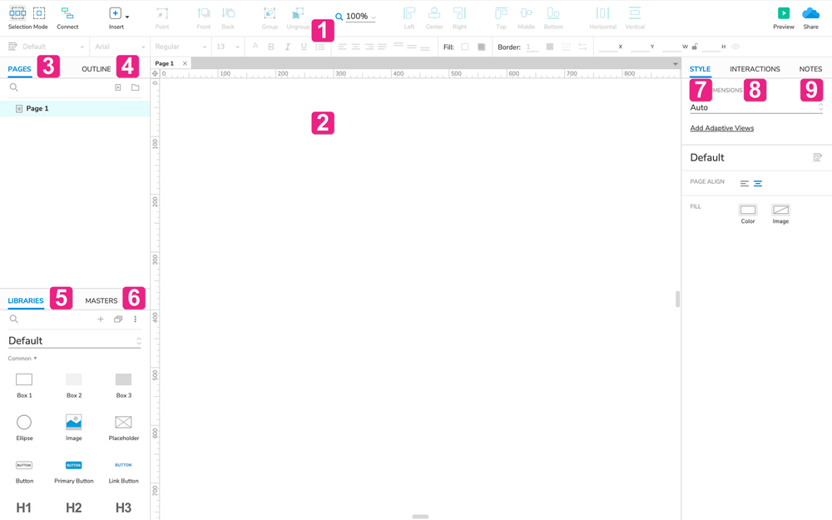The image size is (832, 520).
Task: Select the Connect tool
Action: coord(67,15)
